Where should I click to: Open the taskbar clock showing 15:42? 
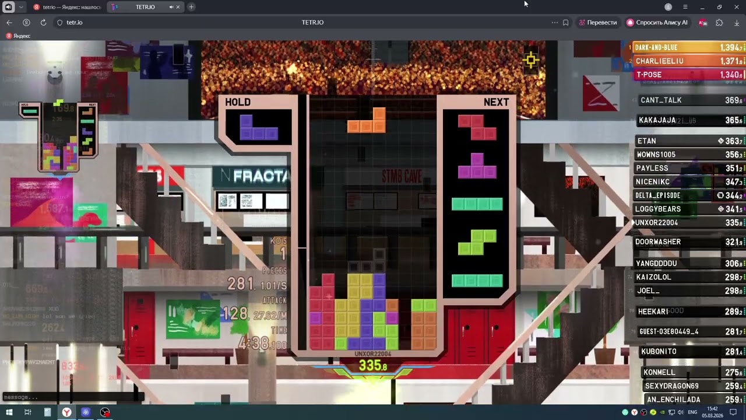pyautogui.click(x=712, y=412)
